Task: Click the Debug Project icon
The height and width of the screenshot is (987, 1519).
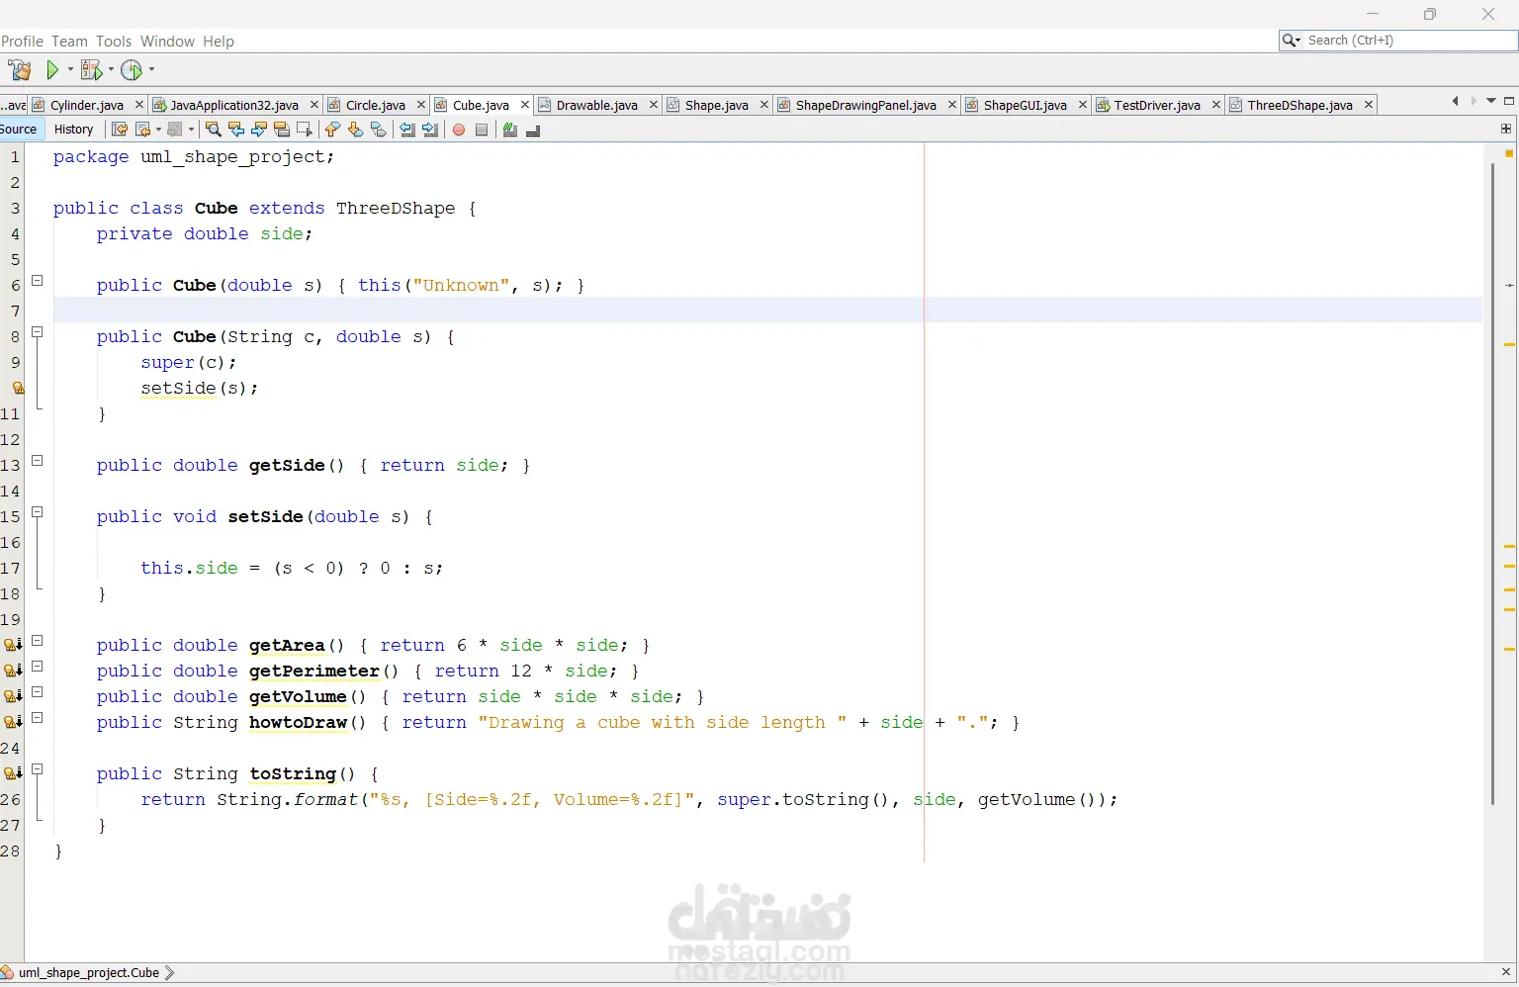Action: coord(91,69)
